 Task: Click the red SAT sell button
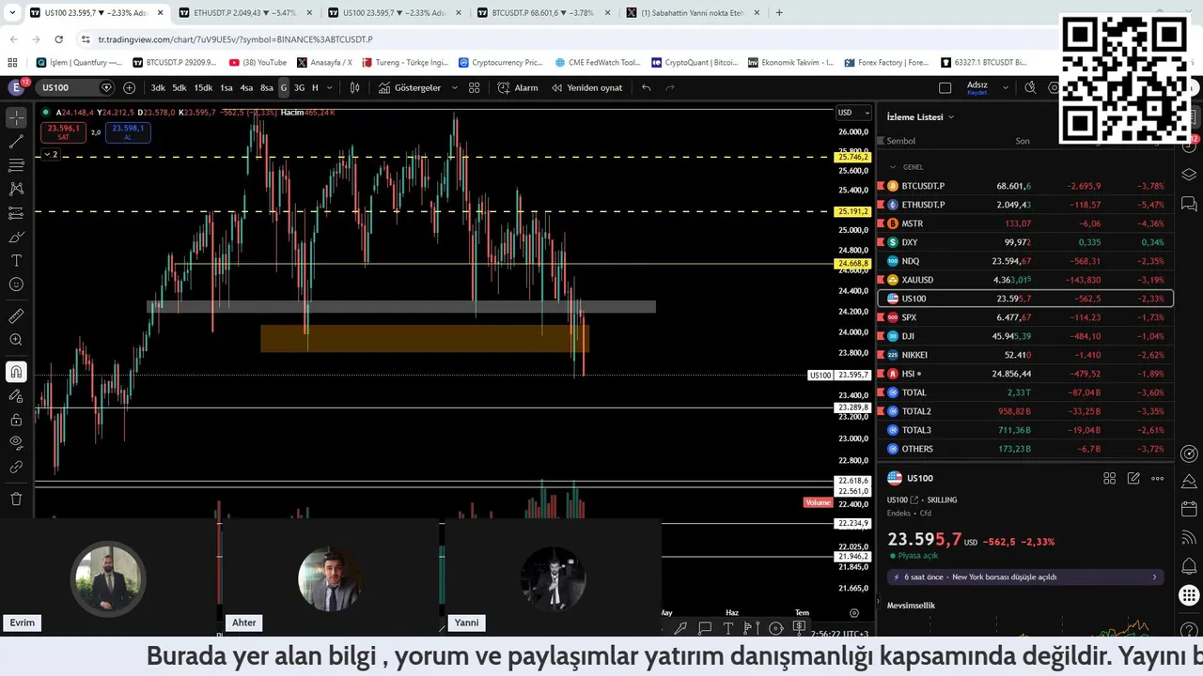pos(63,132)
